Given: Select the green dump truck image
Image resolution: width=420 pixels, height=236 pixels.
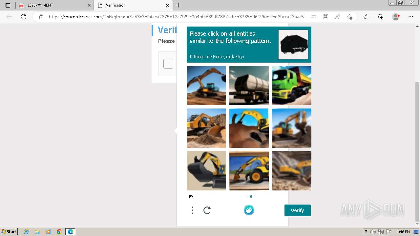Looking at the screenshot, I should pos(292,86).
